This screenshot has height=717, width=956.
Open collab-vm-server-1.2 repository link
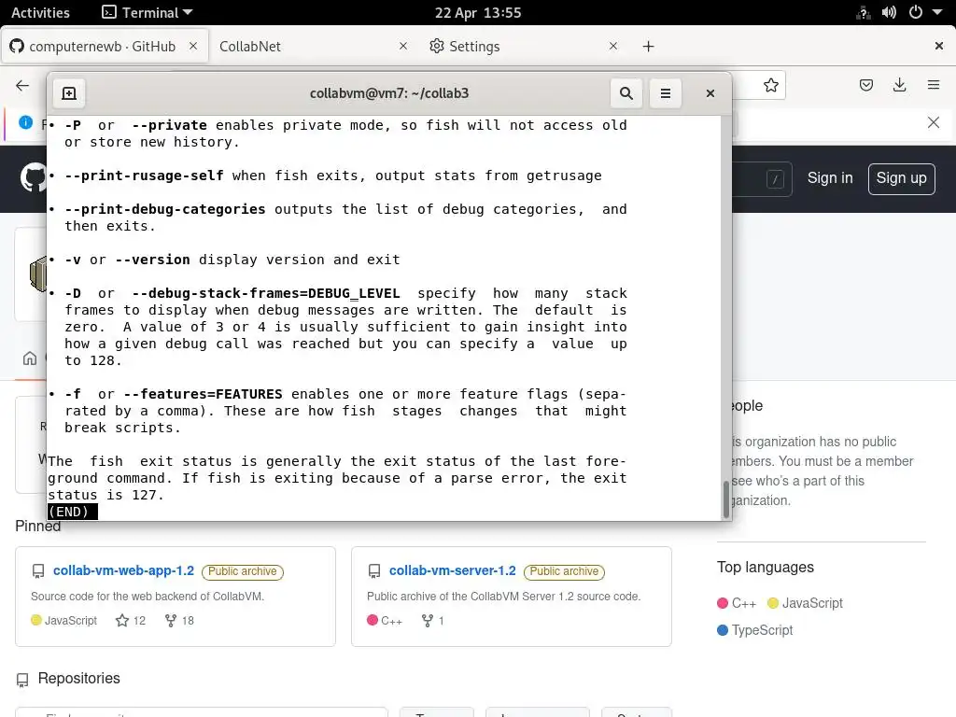453,570
